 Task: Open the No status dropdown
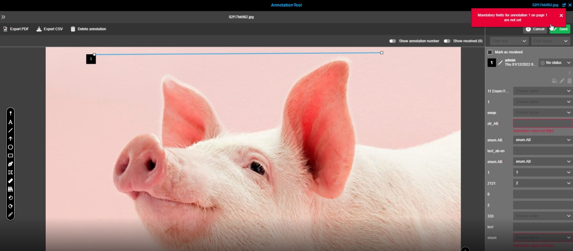click(556, 63)
